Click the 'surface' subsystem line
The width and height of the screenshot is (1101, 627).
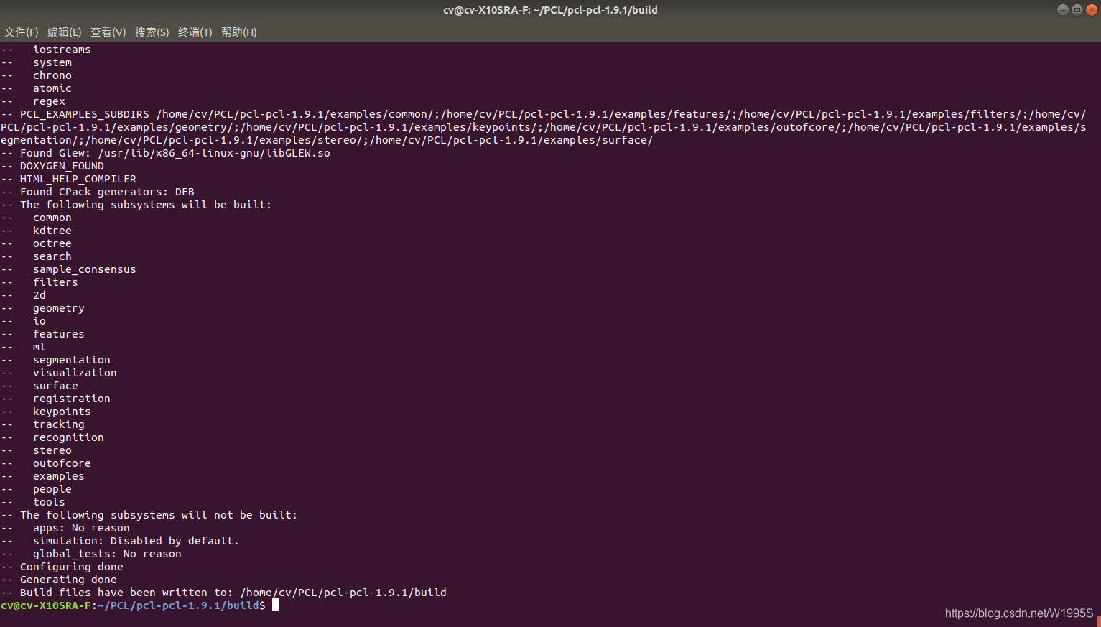pos(40,386)
